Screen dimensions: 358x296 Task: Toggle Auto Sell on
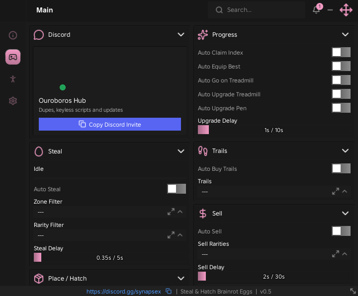tap(341, 231)
